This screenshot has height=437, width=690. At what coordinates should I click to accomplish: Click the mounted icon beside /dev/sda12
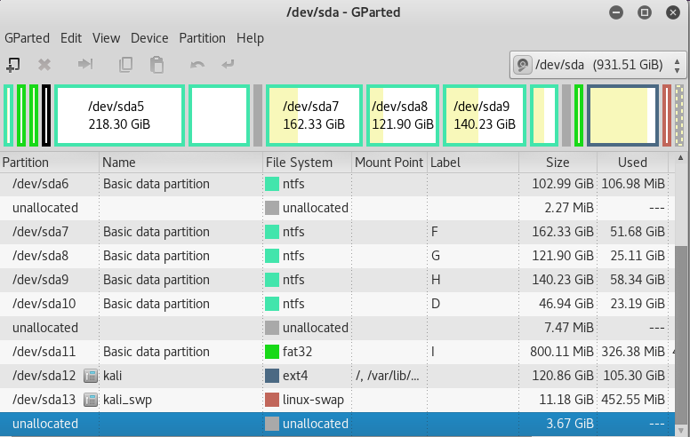click(x=90, y=376)
